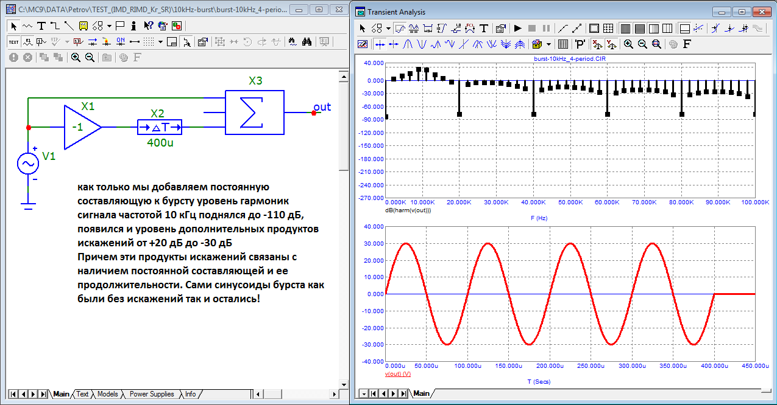777x405 pixels.
Task: Toggle the grid text display button
Action: coord(13,41)
